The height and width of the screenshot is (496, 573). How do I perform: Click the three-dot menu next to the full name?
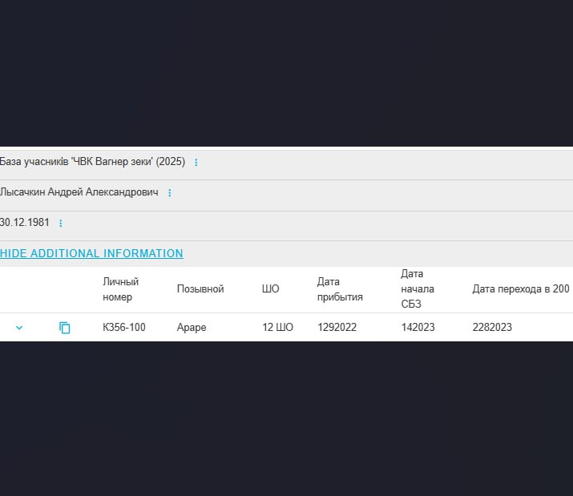pos(169,193)
